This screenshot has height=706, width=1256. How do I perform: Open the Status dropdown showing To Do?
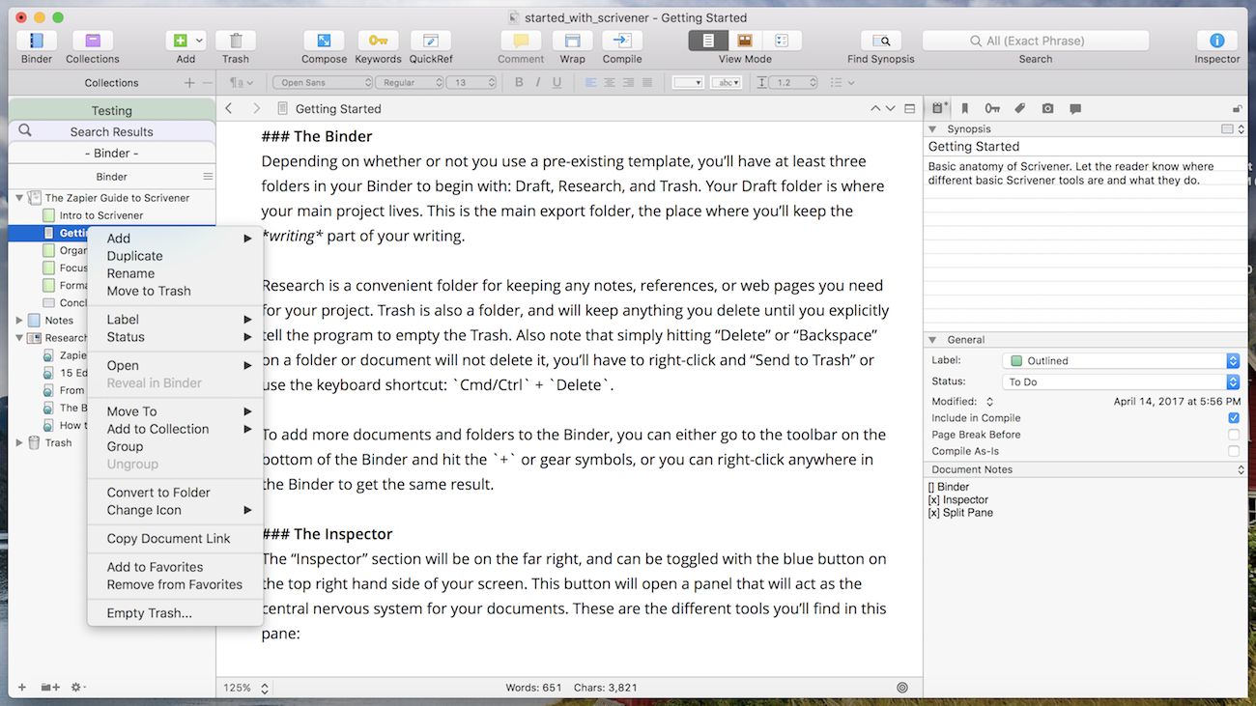pyautogui.click(x=1121, y=382)
